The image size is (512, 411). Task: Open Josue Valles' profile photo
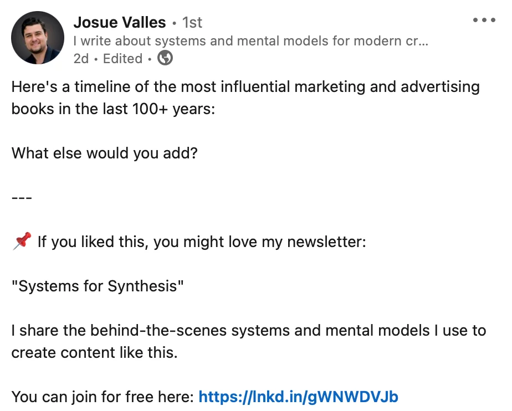pyautogui.click(x=38, y=38)
